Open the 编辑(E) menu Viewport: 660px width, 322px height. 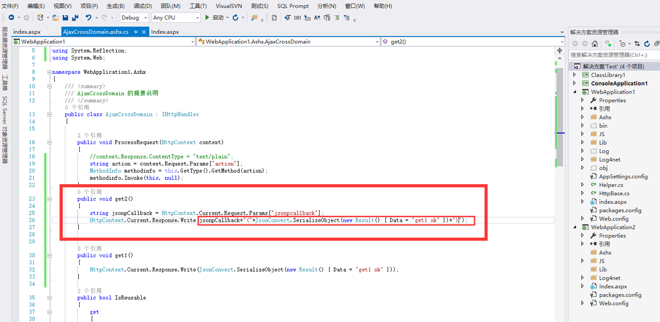point(36,6)
